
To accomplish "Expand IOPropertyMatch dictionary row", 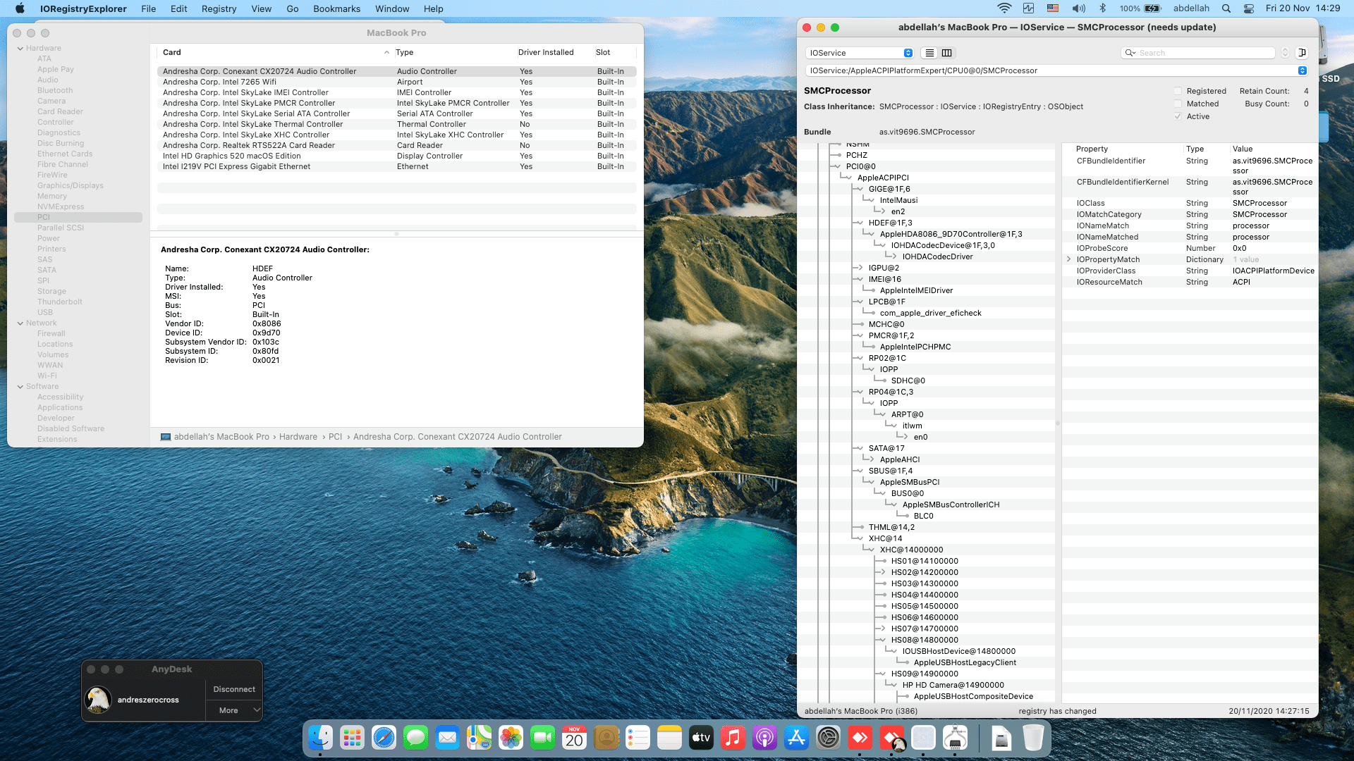I will (1069, 259).
